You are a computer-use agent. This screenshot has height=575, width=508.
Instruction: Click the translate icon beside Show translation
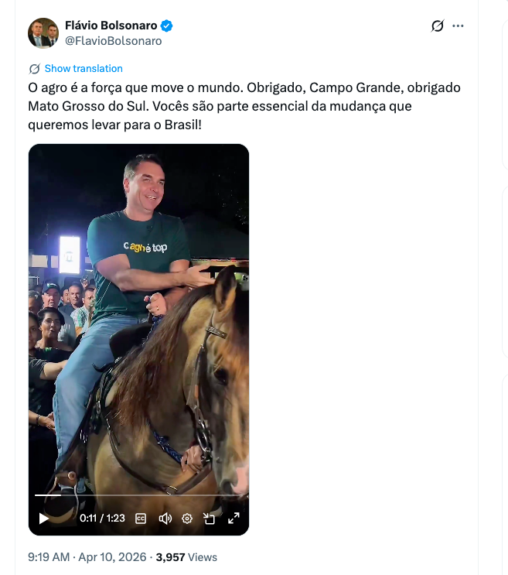point(35,68)
